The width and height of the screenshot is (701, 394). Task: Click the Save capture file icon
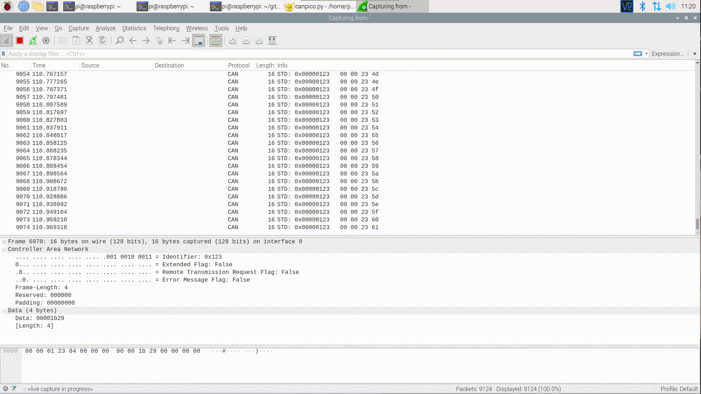(76, 40)
